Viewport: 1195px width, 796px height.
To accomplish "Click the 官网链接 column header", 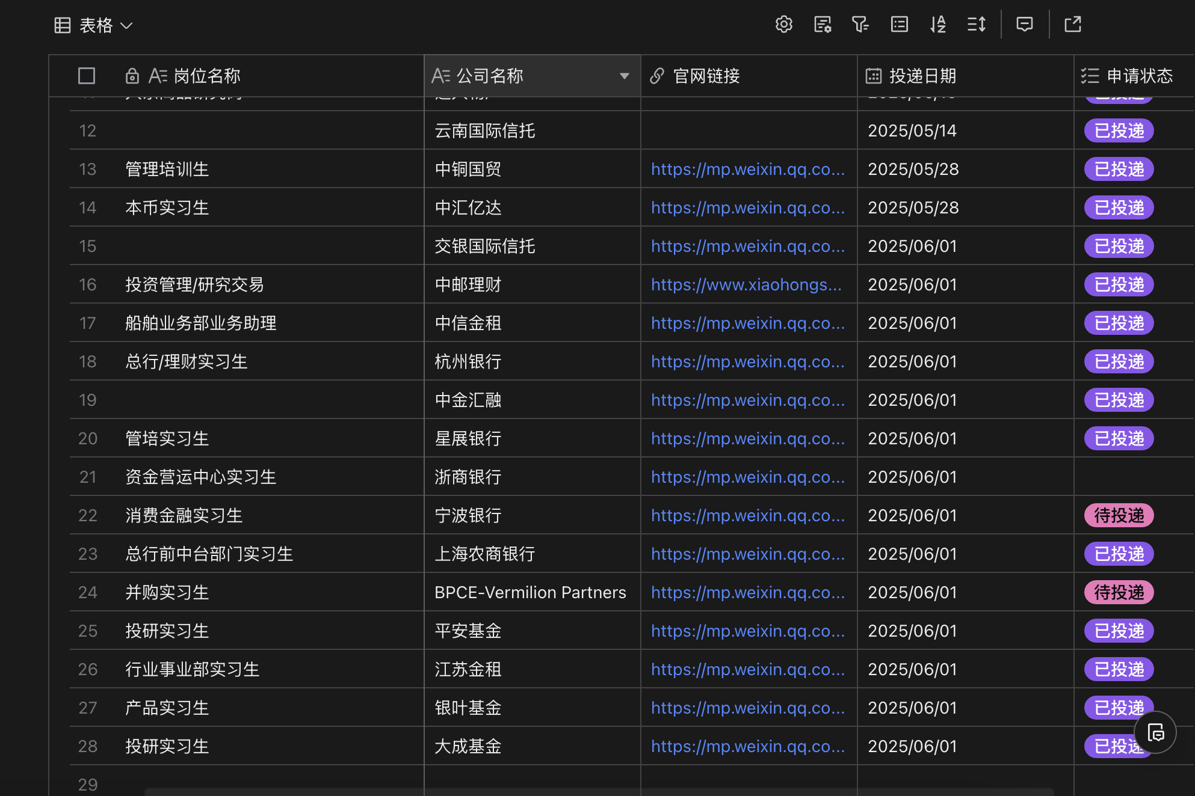I will (749, 76).
